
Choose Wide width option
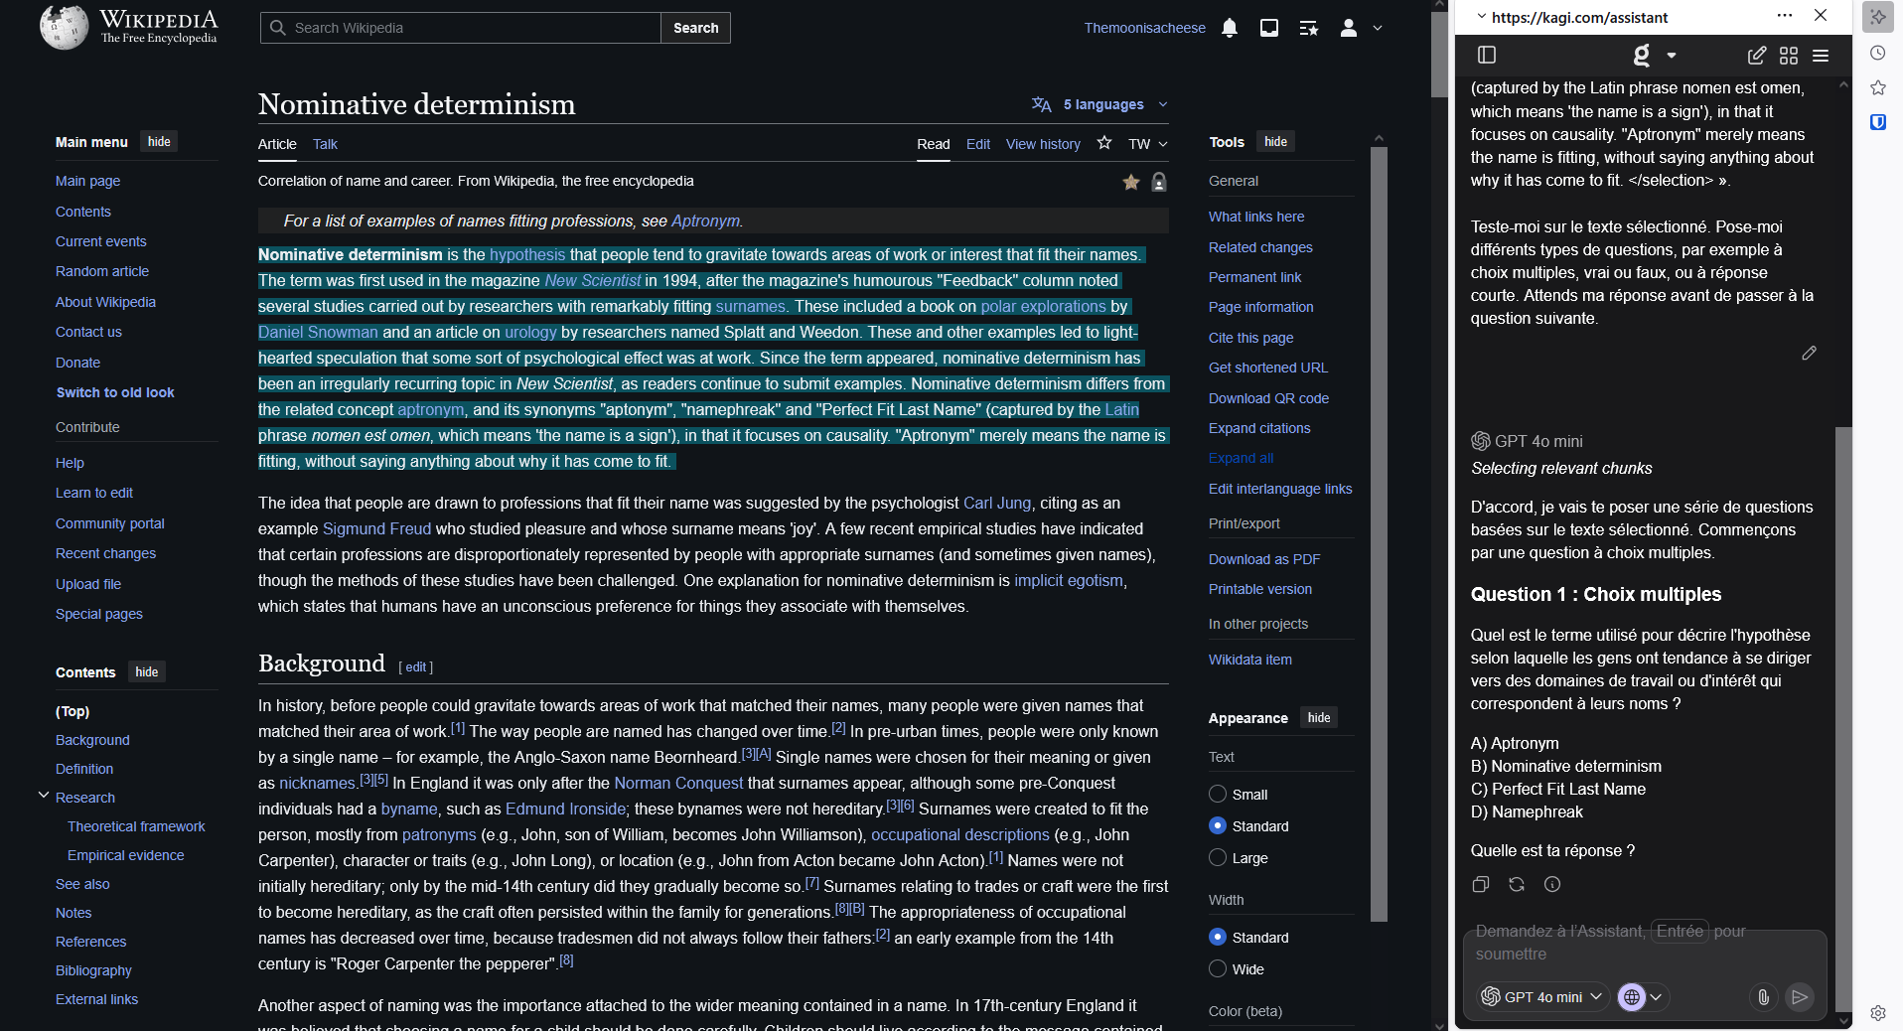point(1218,968)
